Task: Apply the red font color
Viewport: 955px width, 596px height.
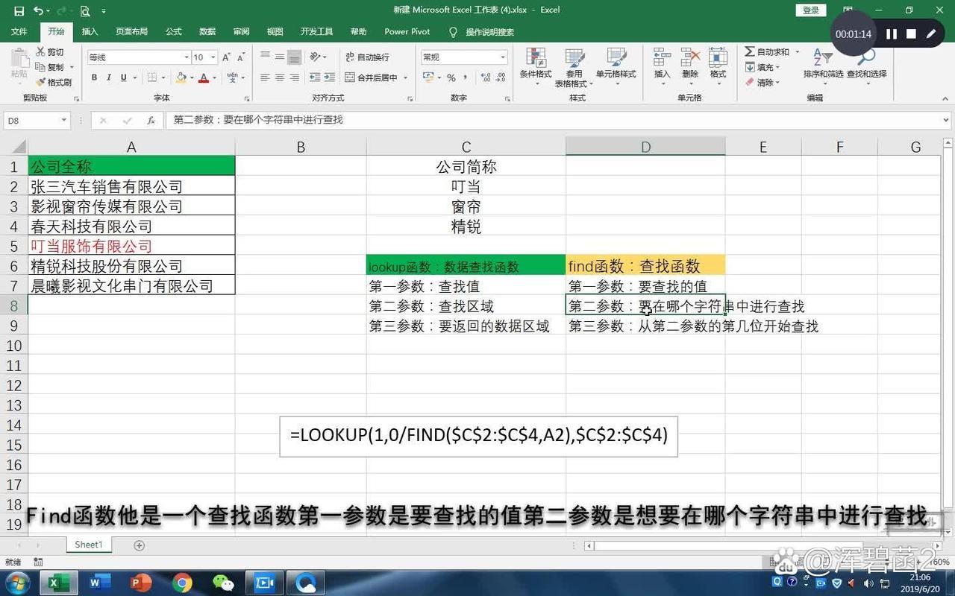Action: tap(203, 77)
